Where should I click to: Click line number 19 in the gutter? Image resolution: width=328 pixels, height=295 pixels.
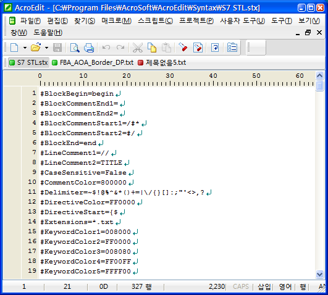32,271
